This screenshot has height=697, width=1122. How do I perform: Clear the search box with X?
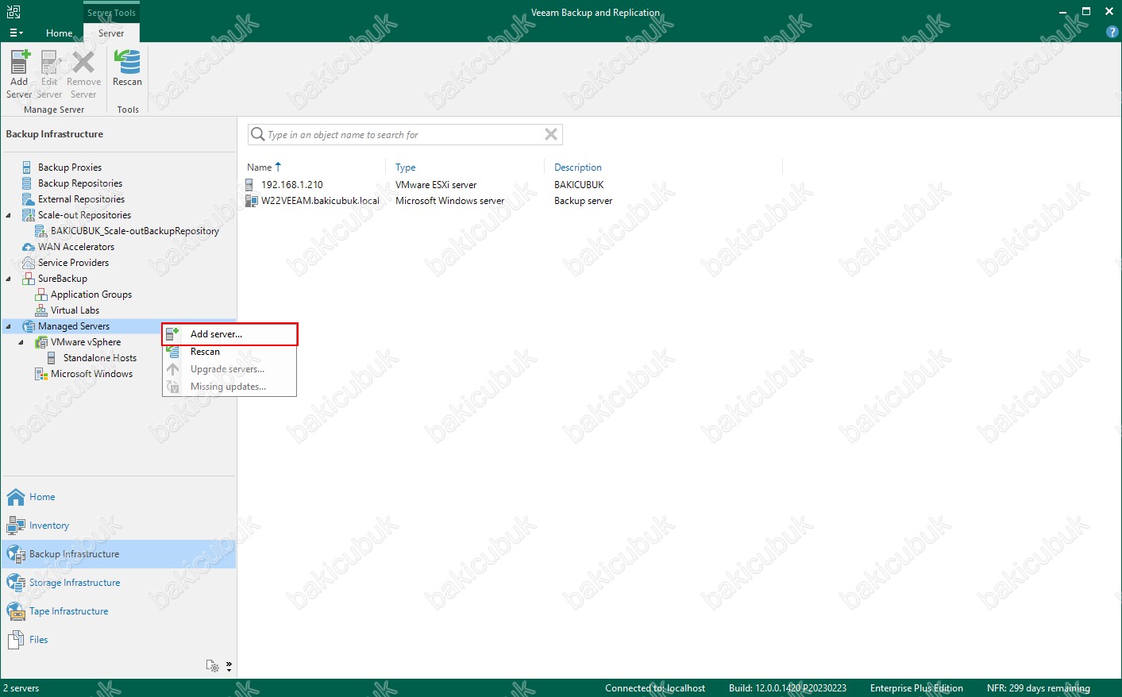coord(551,135)
